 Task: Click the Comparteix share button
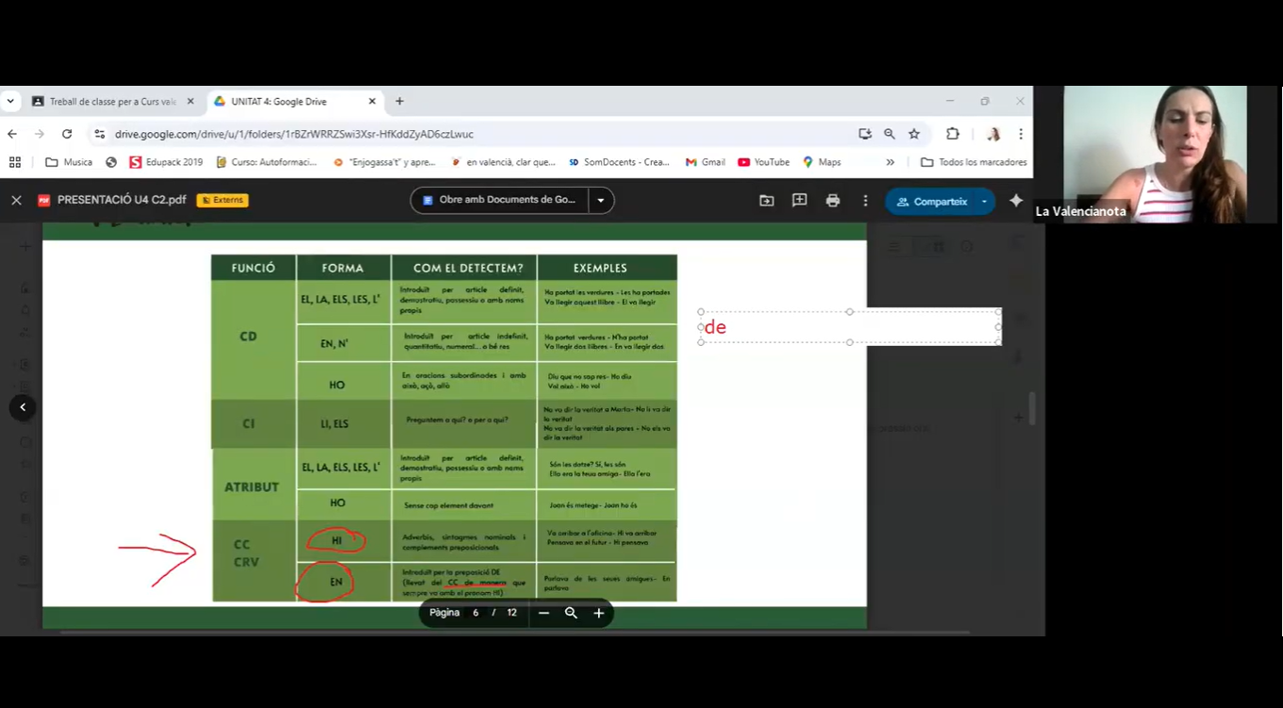click(x=932, y=202)
